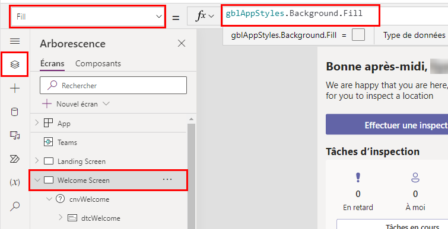Click the En retard label
This screenshot has width=448, height=229.
pyautogui.click(x=358, y=207)
